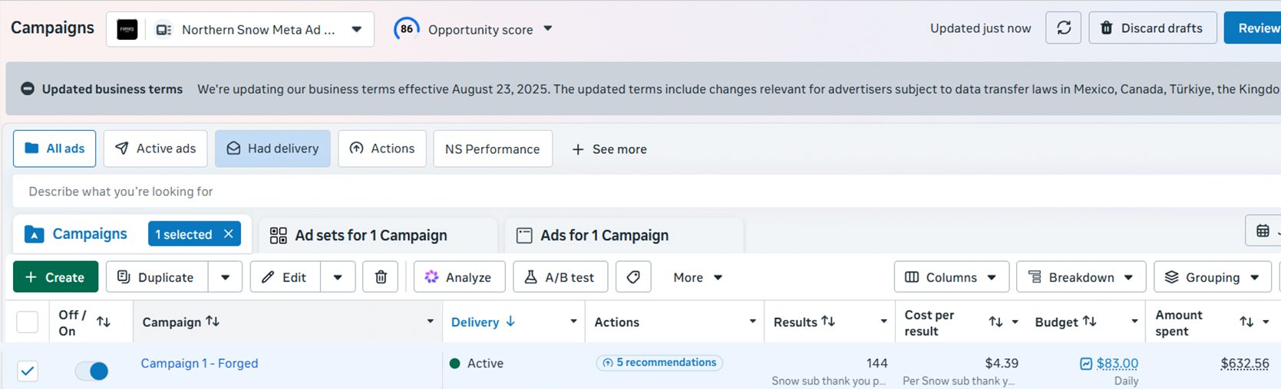Sort by Budget column arrows
Screen dimensions: 1281x389
(1089, 322)
